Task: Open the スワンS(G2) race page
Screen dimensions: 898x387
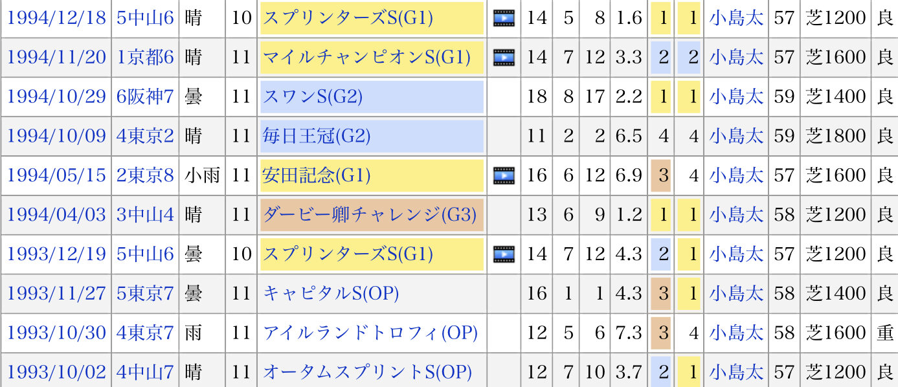Action: [313, 97]
